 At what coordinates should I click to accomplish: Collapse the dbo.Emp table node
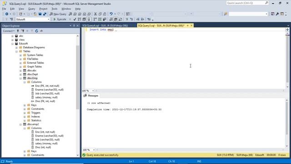pyautogui.click(x=20, y=78)
